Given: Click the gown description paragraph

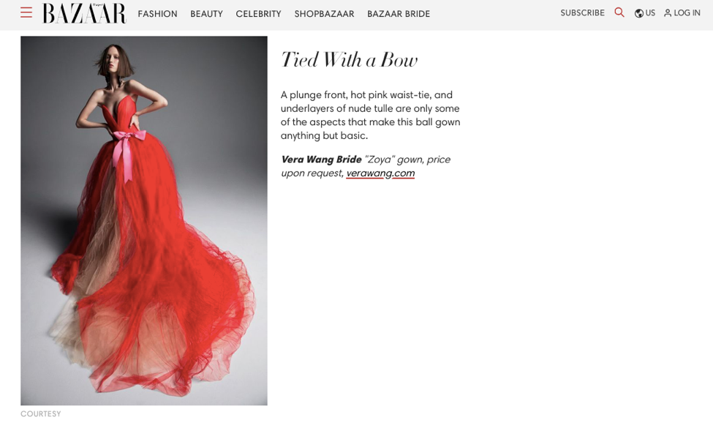Looking at the screenshot, I should (x=370, y=115).
